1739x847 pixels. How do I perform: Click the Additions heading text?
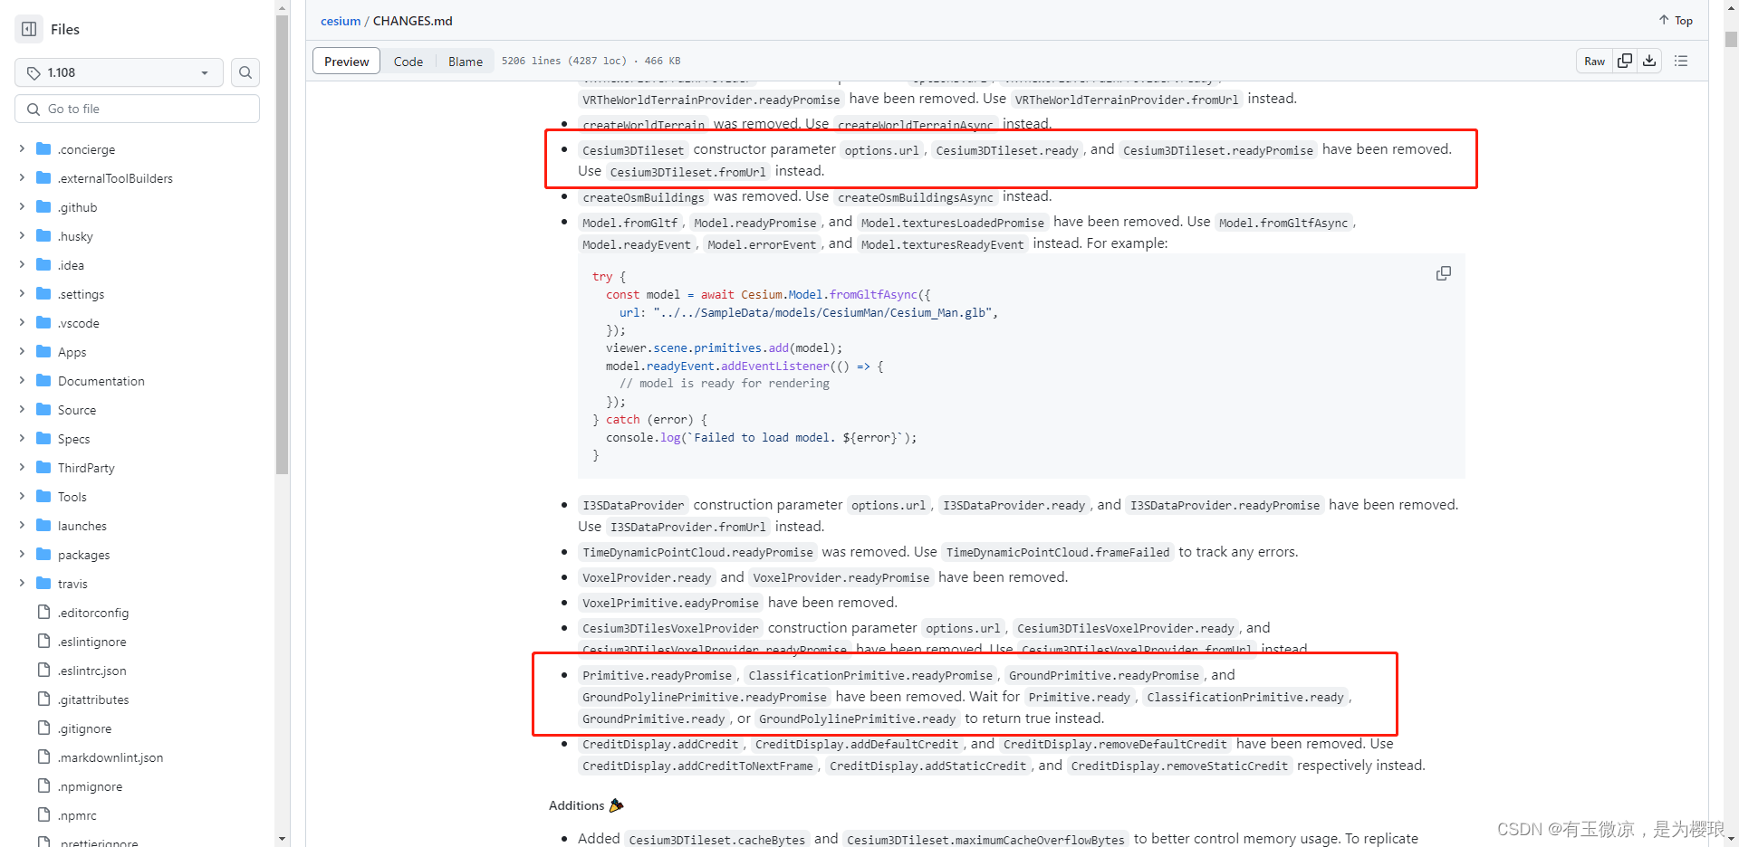point(576,805)
